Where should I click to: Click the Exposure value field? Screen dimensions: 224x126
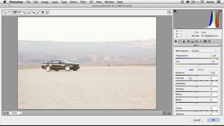(214, 73)
